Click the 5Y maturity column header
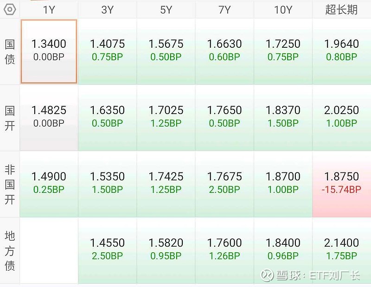This screenshot has width=371, height=287. pyautogui.click(x=166, y=10)
